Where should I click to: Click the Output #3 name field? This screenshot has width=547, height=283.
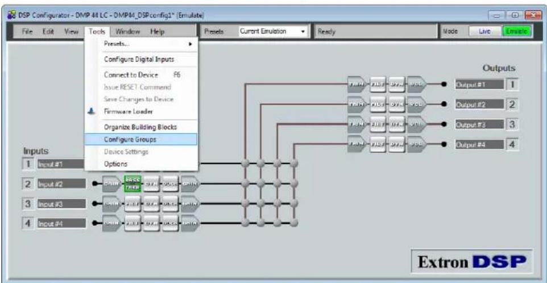479,124
